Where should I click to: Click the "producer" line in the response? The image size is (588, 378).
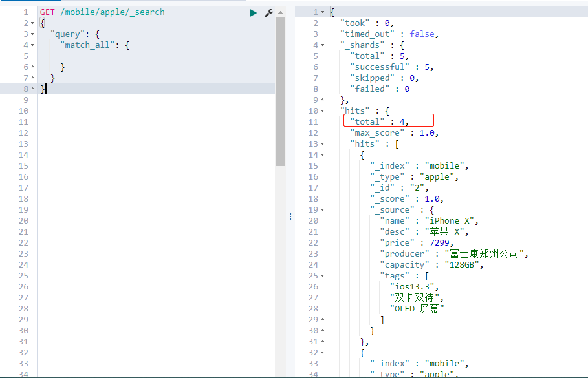pos(454,254)
